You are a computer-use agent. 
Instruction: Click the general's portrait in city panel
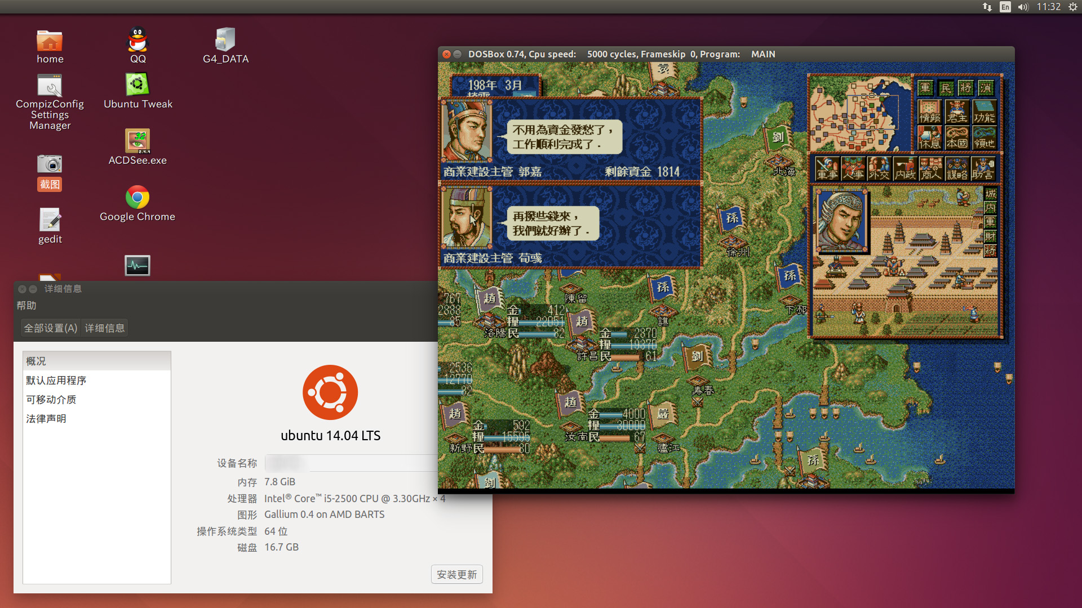(x=842, y=221)
